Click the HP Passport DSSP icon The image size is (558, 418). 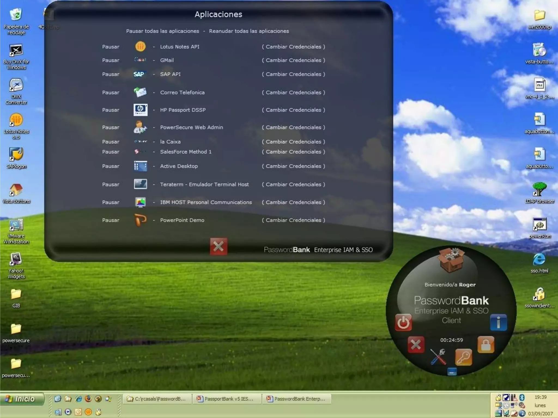click(140, 110)
